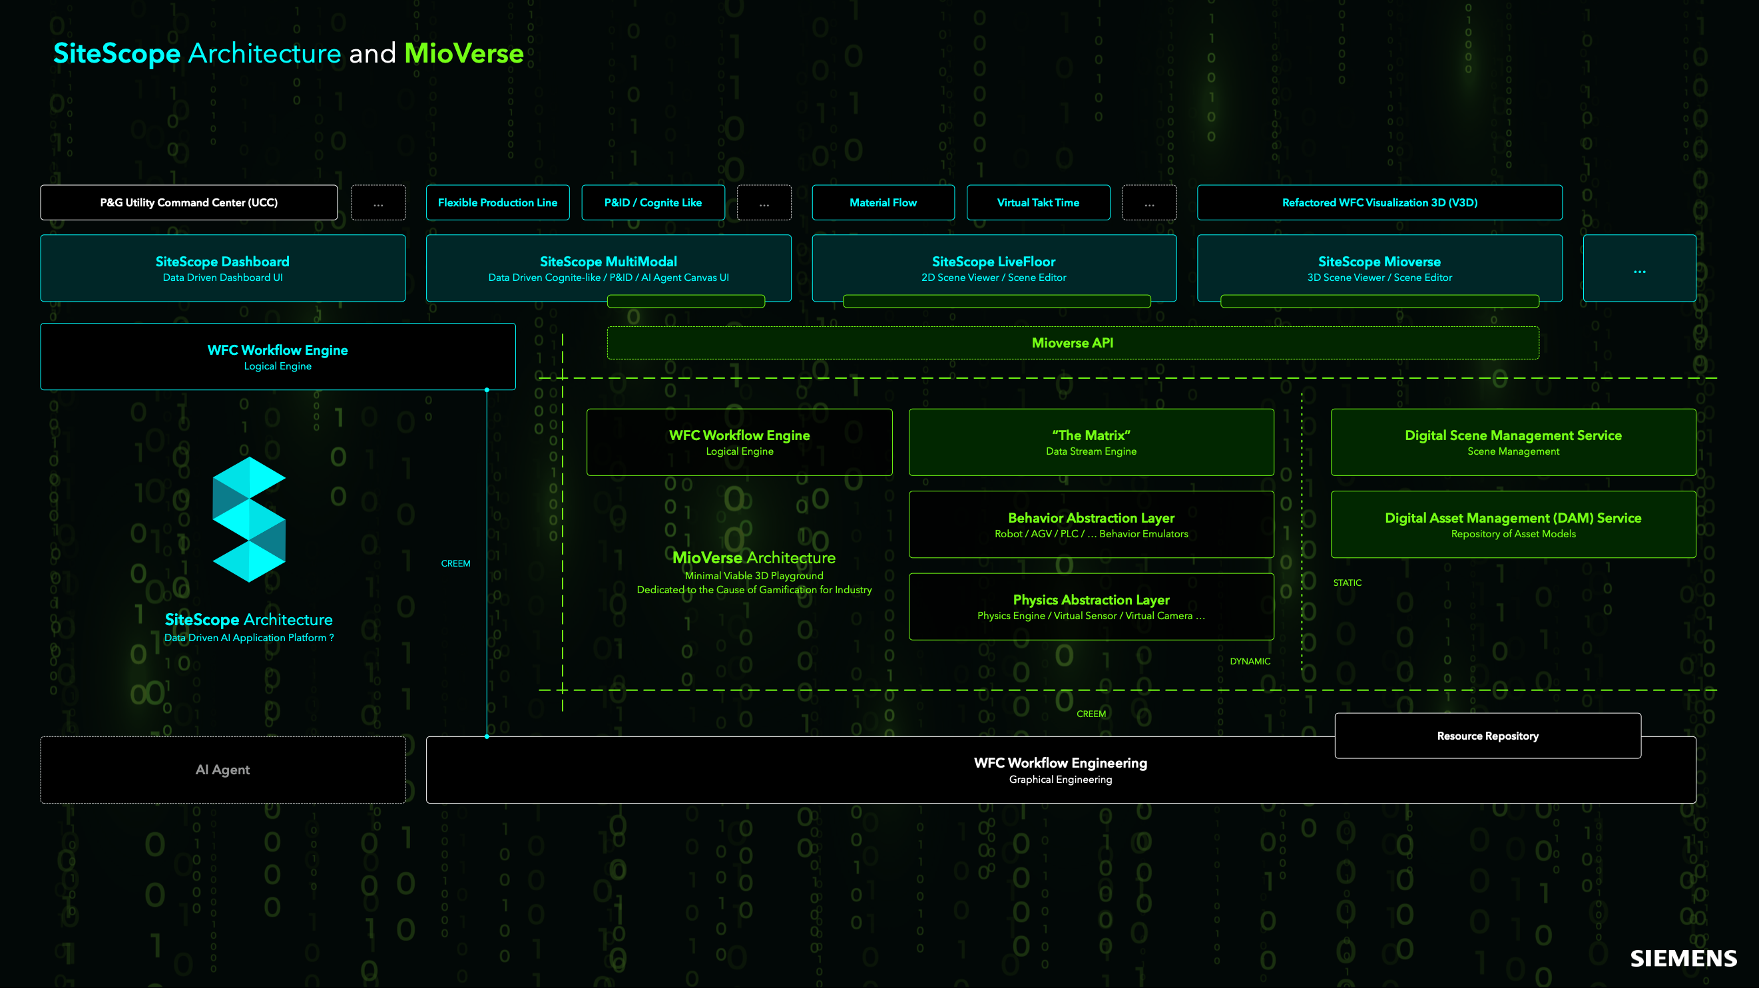Click the Flexible Production Line box

tap(497, 203)
